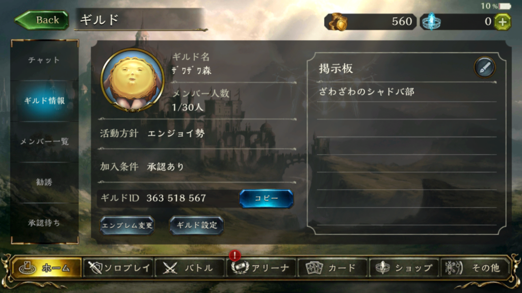Open the アリーナ arena menu

coord(262,268)
